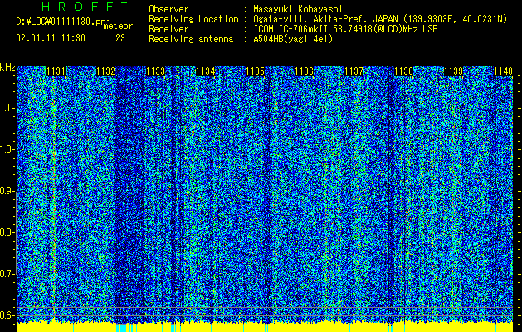Click the 0.7 frequency axis tick
This screenshot has width=522, height=332.
coord(7,274)
